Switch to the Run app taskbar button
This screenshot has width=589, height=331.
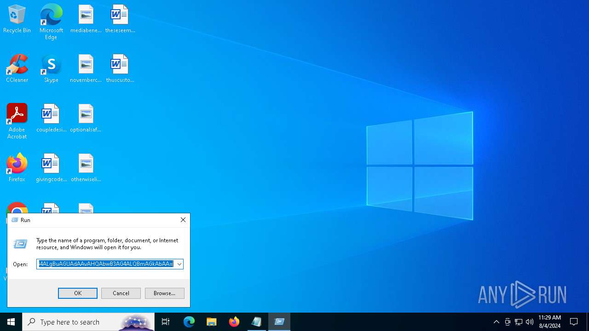coord(279,322)
